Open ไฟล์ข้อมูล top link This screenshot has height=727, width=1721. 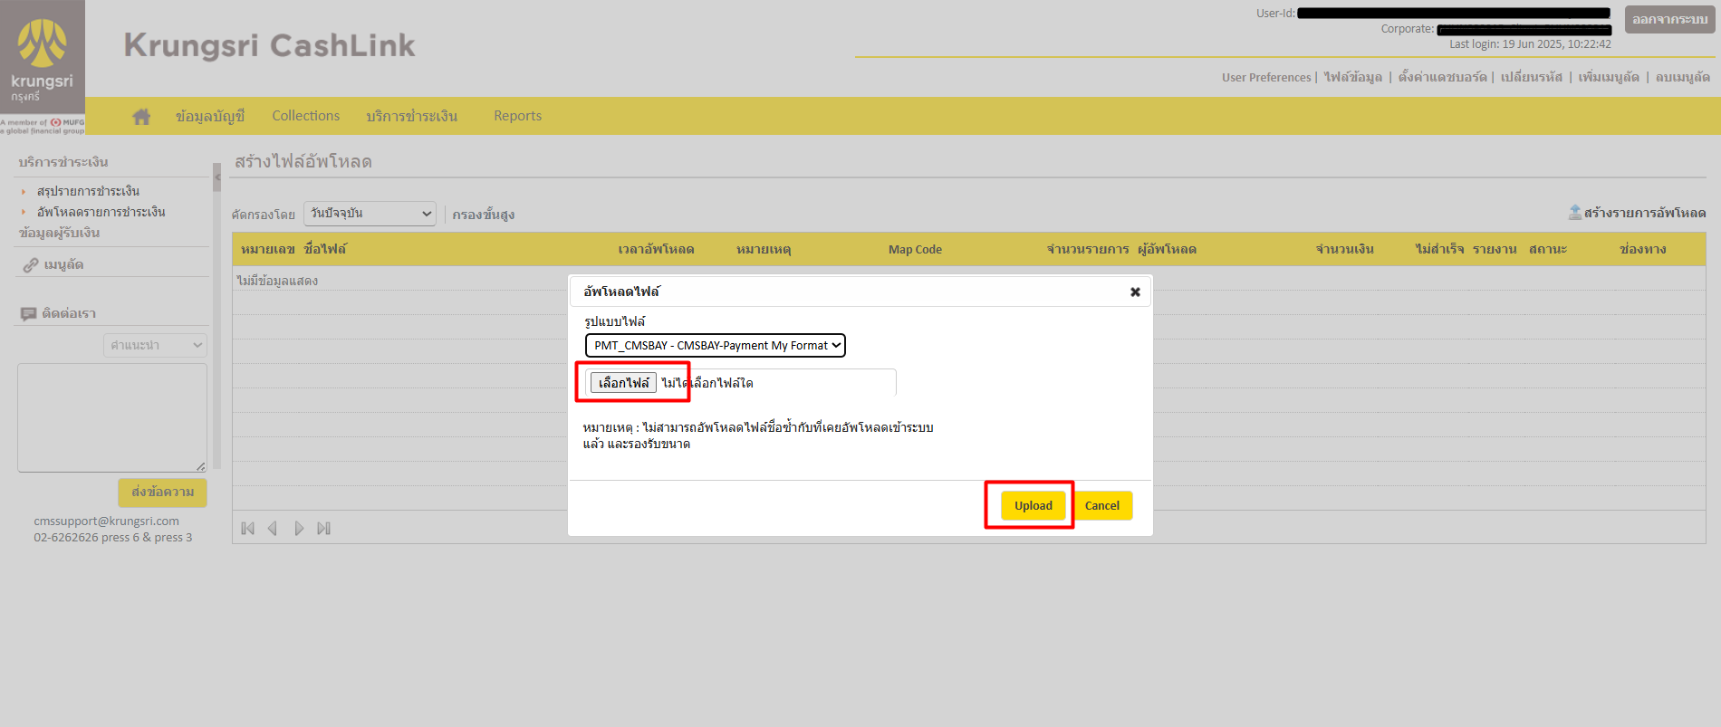click(1353, 77)
